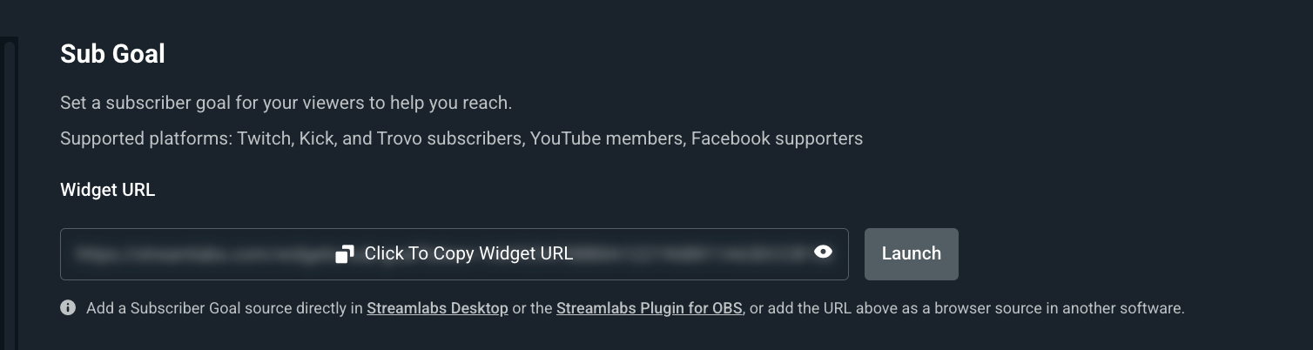Image resolution: width=1313 pixels, height=350 pixels.
Task: Click the Widget URL label
Action: (108, 190)
